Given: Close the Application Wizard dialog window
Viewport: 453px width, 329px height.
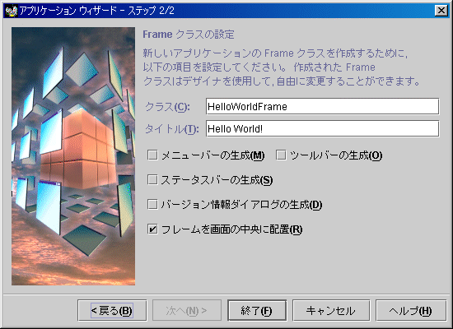Looking at the screenshot, I should tap(441, 11).
